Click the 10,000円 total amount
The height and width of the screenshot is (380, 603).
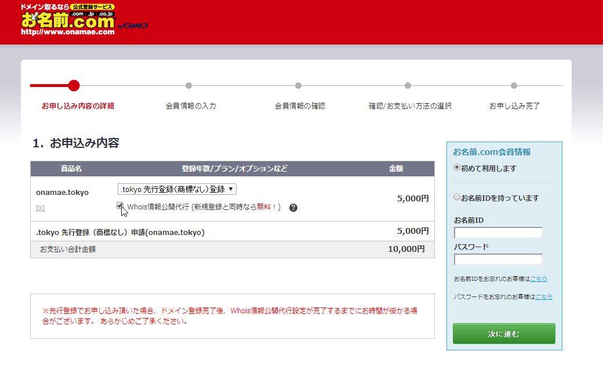pyautogui.click(x=406, y=249)
